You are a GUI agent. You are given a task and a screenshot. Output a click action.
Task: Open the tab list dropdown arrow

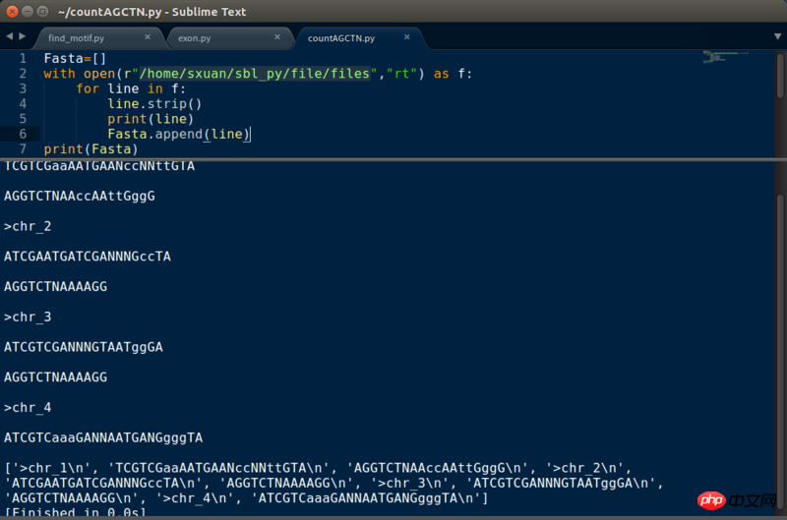coord(777,36)
